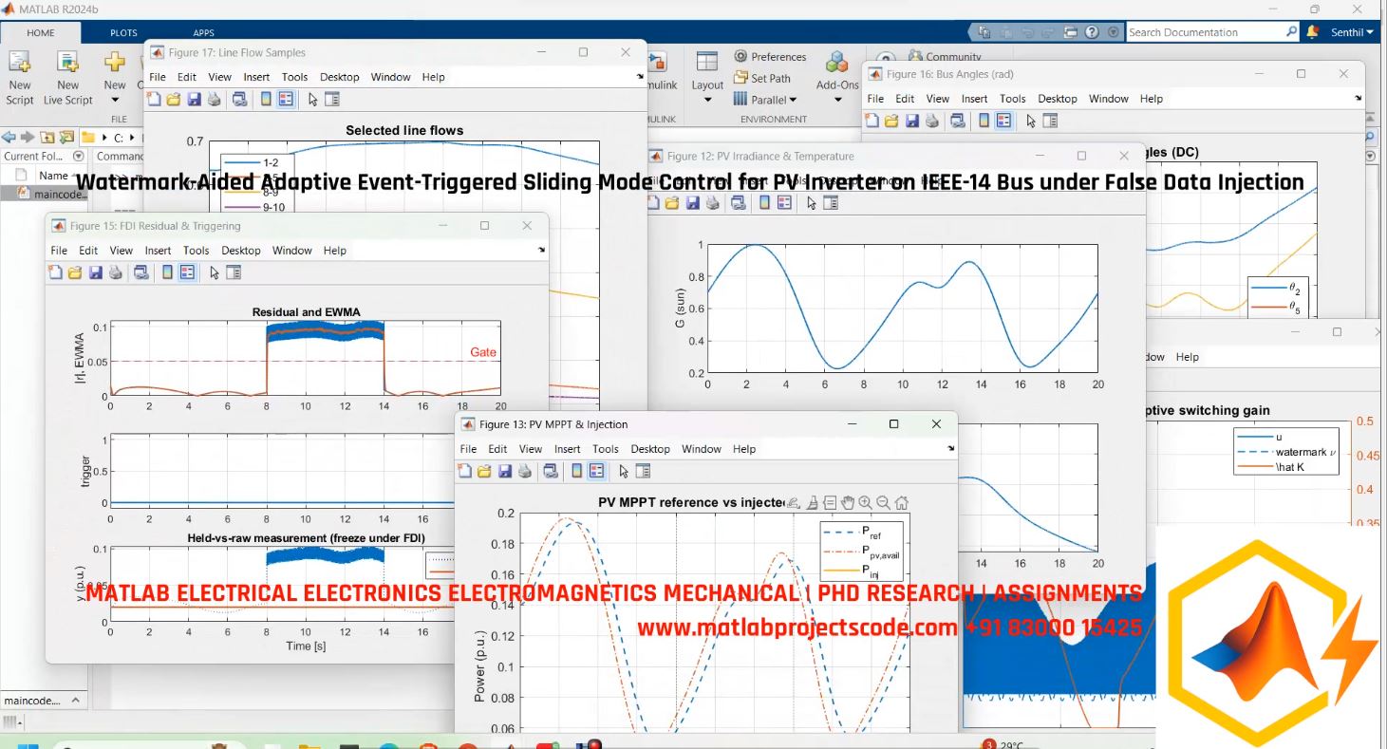This screenshot has width=1387, height=749.
Task: Switch to the APPS ribbon tab
Action: click(x=202, y=31)
